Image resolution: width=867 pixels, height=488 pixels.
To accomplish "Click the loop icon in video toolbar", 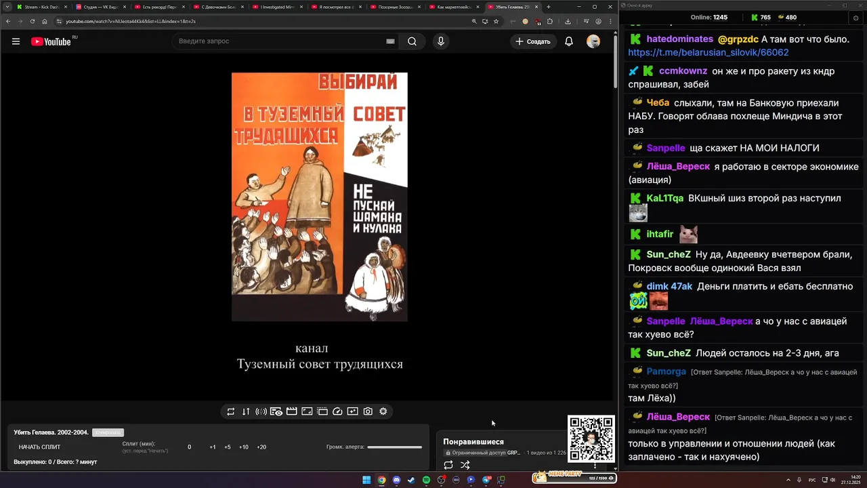I will click(231, 411).
